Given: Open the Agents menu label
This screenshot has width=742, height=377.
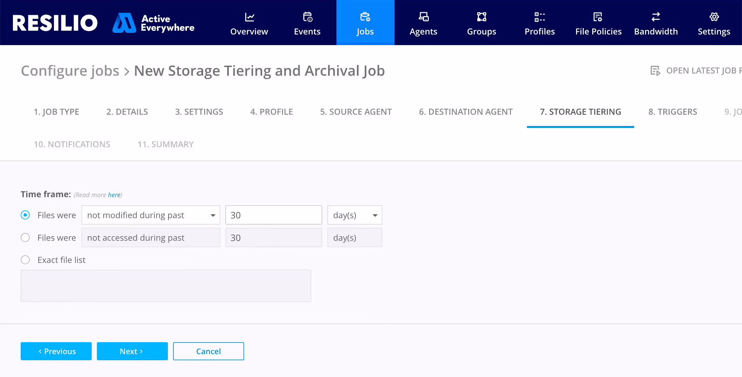Looking at the screenshot, I should coord(423,32).
